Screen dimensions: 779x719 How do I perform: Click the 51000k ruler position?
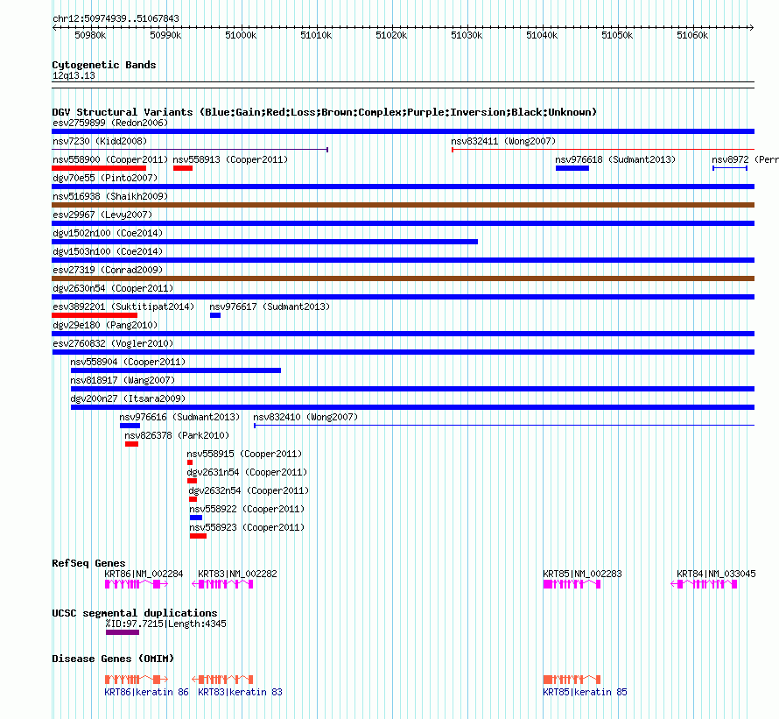241,35
